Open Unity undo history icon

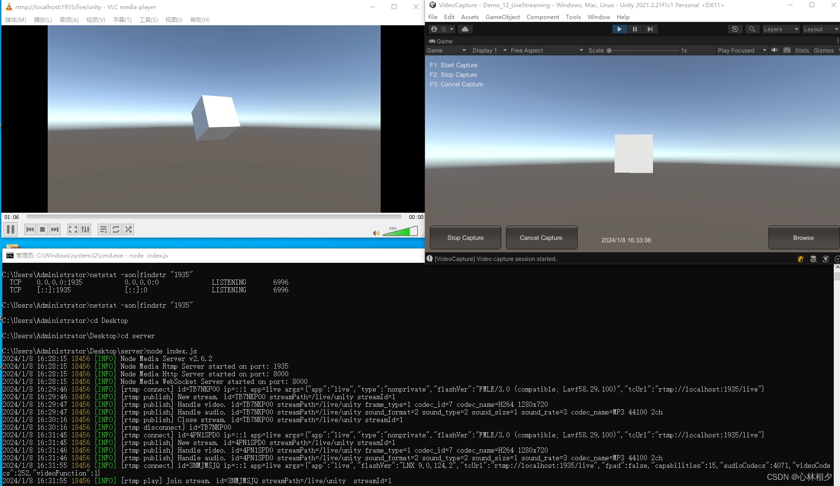coord(735,29)
